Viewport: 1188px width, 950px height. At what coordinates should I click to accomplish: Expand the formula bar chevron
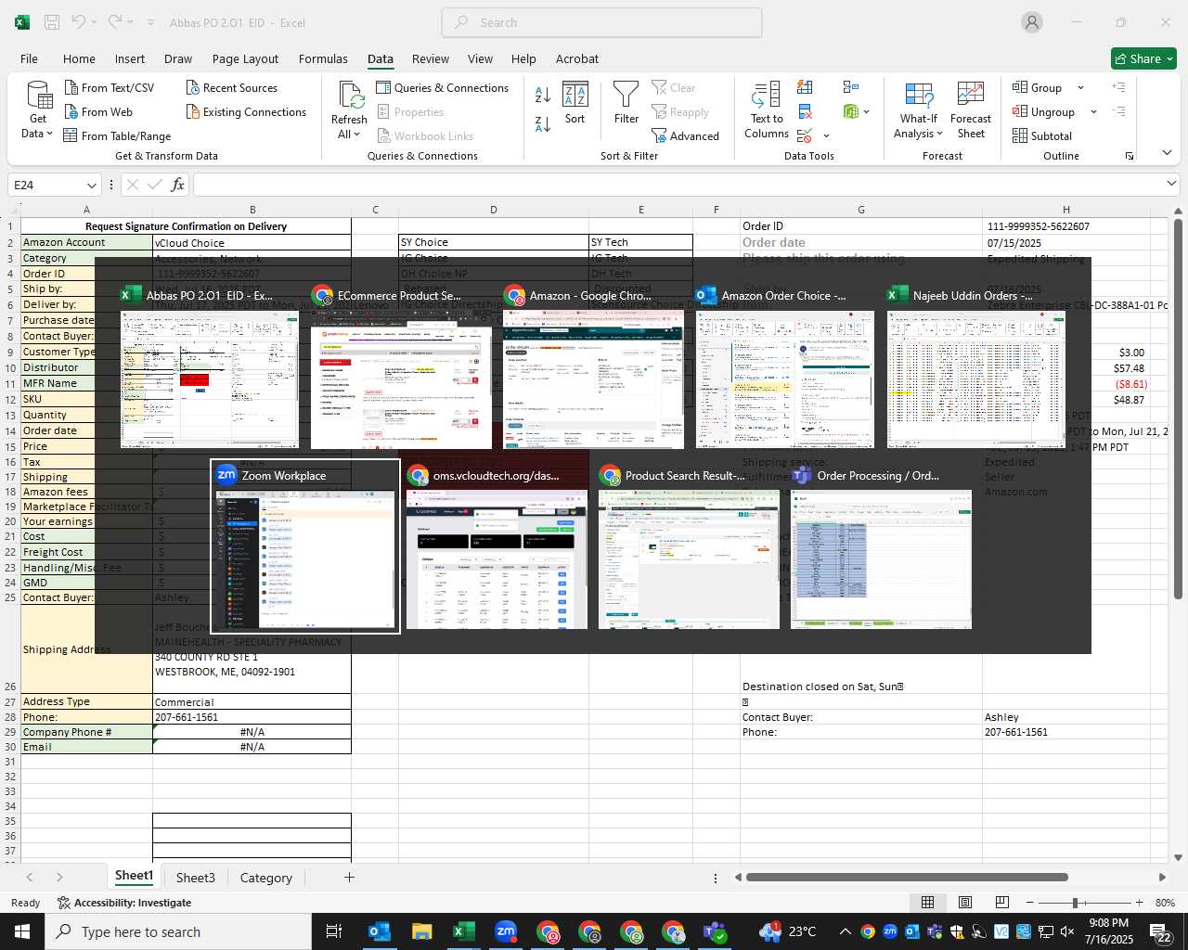tap(1171, 184)
